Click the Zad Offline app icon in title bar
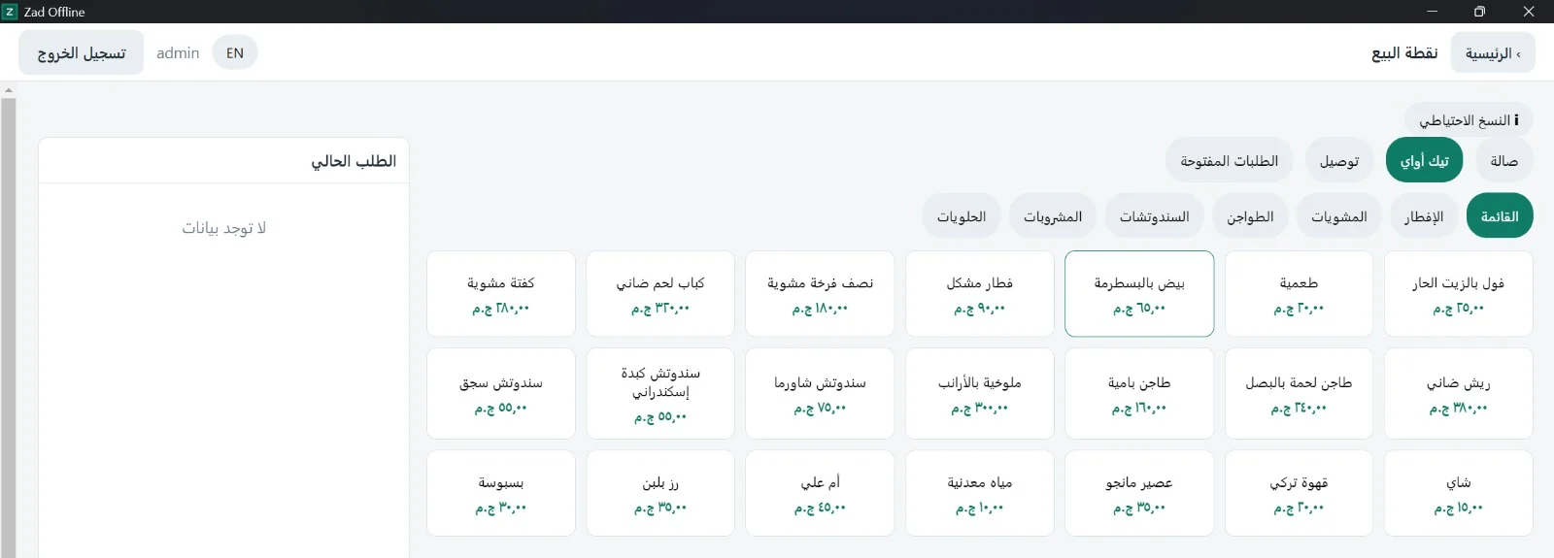This screenshot has width=1554, height=558. click(10, 12)
